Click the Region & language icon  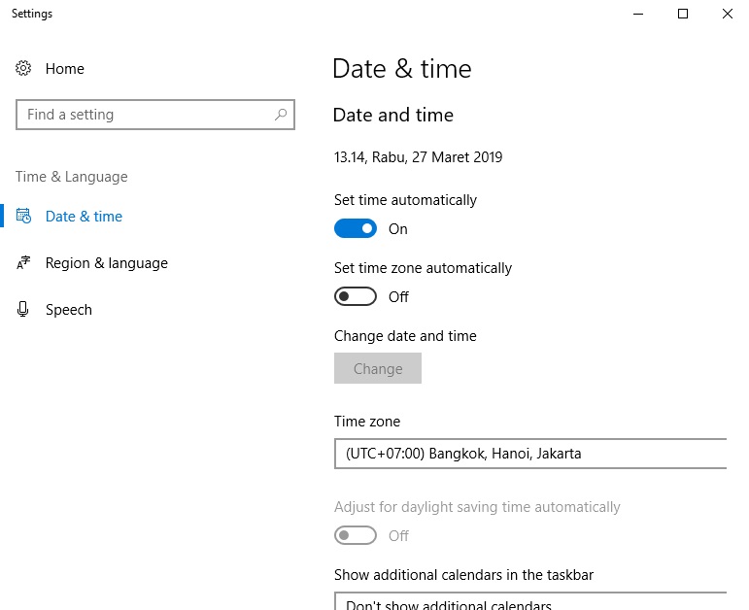24,263
